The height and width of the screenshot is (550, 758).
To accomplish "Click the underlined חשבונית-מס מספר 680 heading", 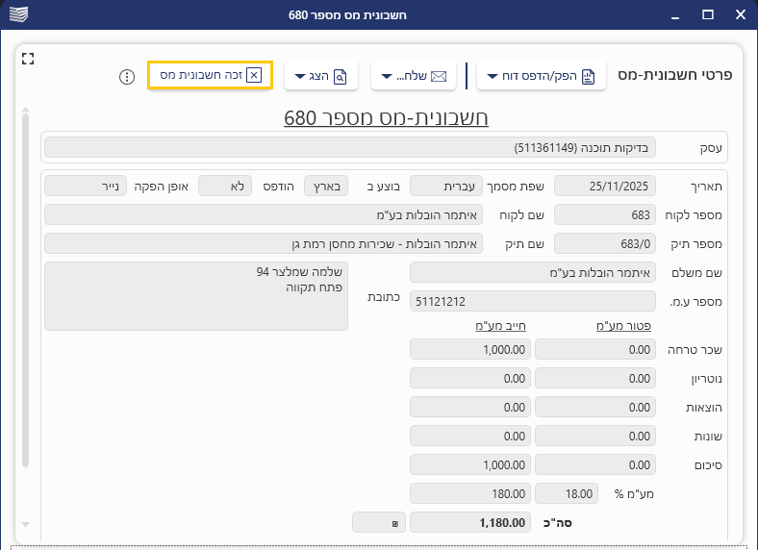I will click(386, 118).
